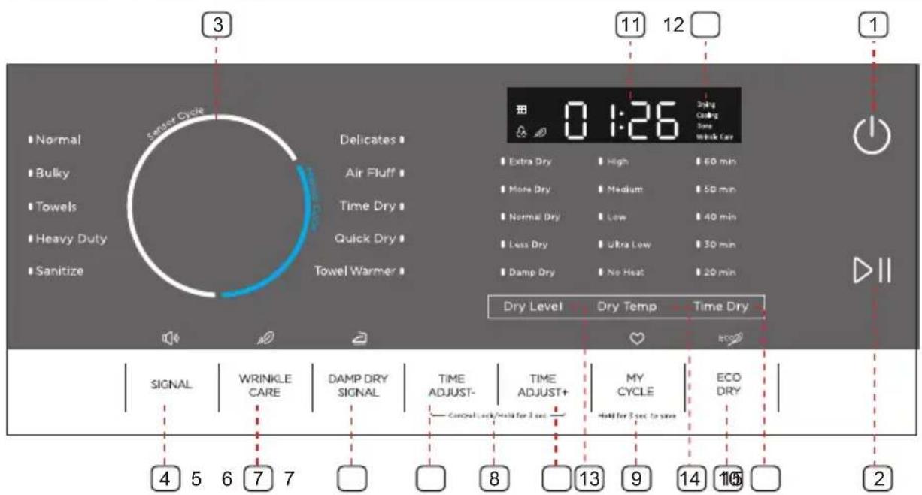This screenshot has height=495, width=922.
Task: Select the Quick Dry cycle
Action: click(369, 239)
